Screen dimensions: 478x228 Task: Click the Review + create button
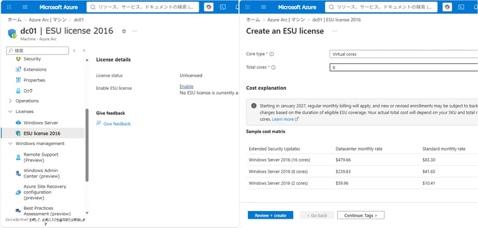point(270,215)
